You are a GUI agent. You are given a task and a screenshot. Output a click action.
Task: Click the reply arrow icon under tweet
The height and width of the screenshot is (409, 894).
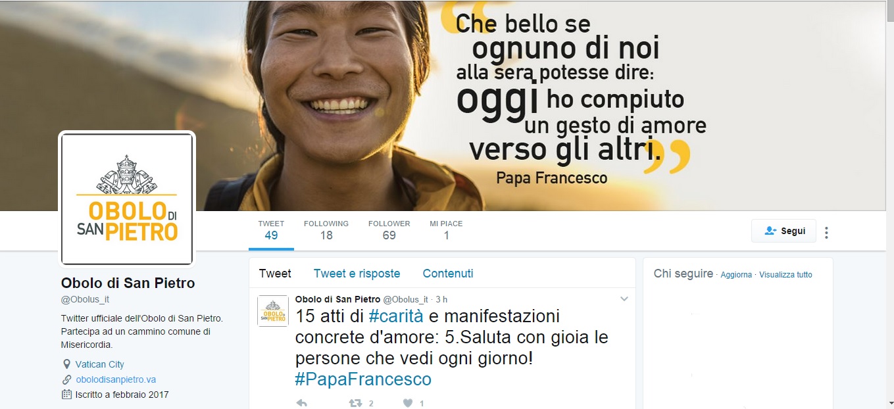[x=302, y=403]
